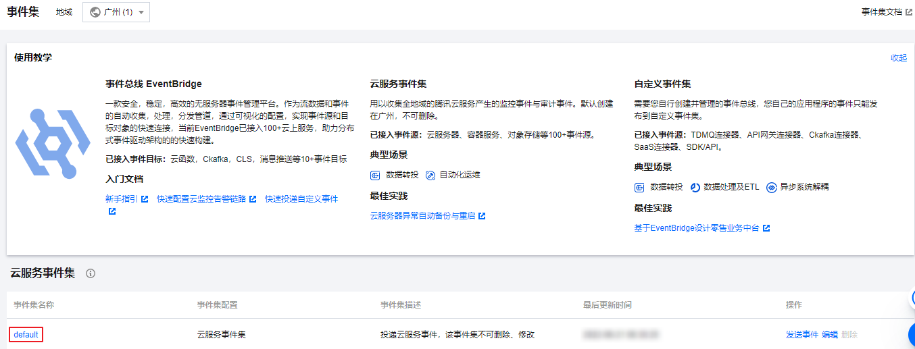The height and width of the screenshot is (349, 915).
Task: Click external-link icon after 云服务器异常自动备份与重启
Action: click(482, 216)
